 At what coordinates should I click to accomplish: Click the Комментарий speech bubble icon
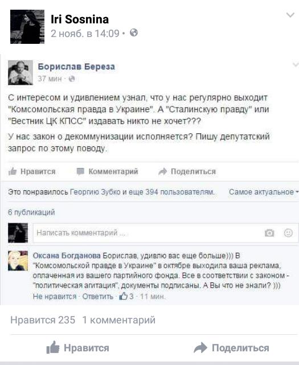(x=80, y=171)
